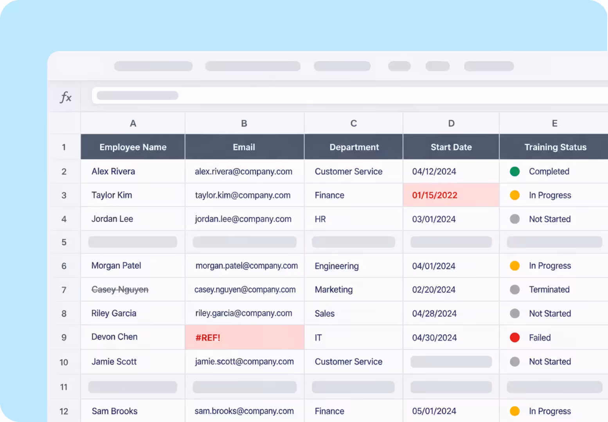Click the Training Status header cell
The height and width of the screenshot is (422, 608).
pos(554,147)
